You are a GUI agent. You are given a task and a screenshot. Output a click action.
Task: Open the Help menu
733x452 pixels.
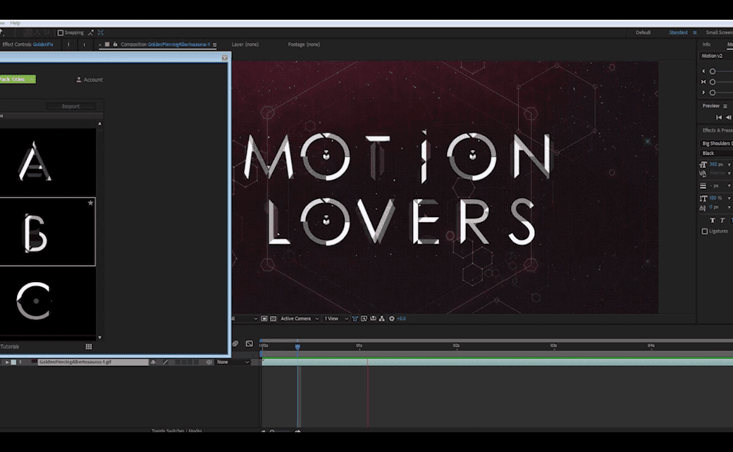coord(16,23)
